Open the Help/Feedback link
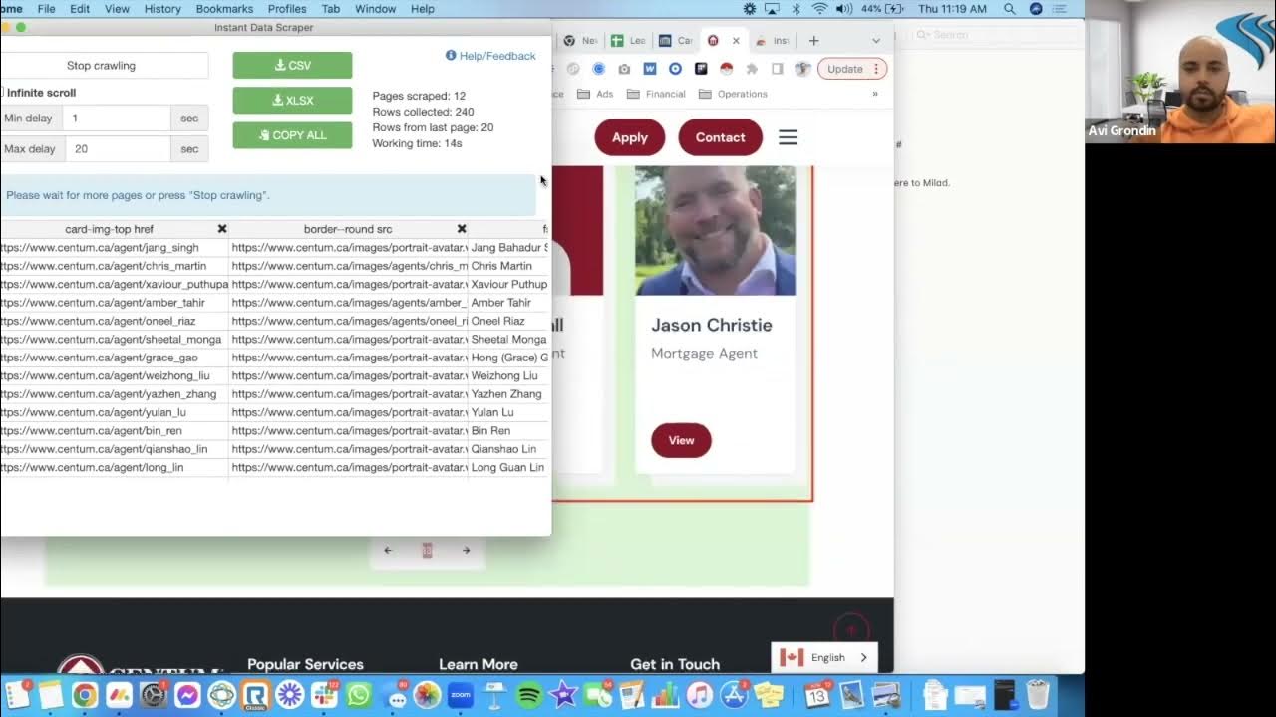 pos(490,56)
